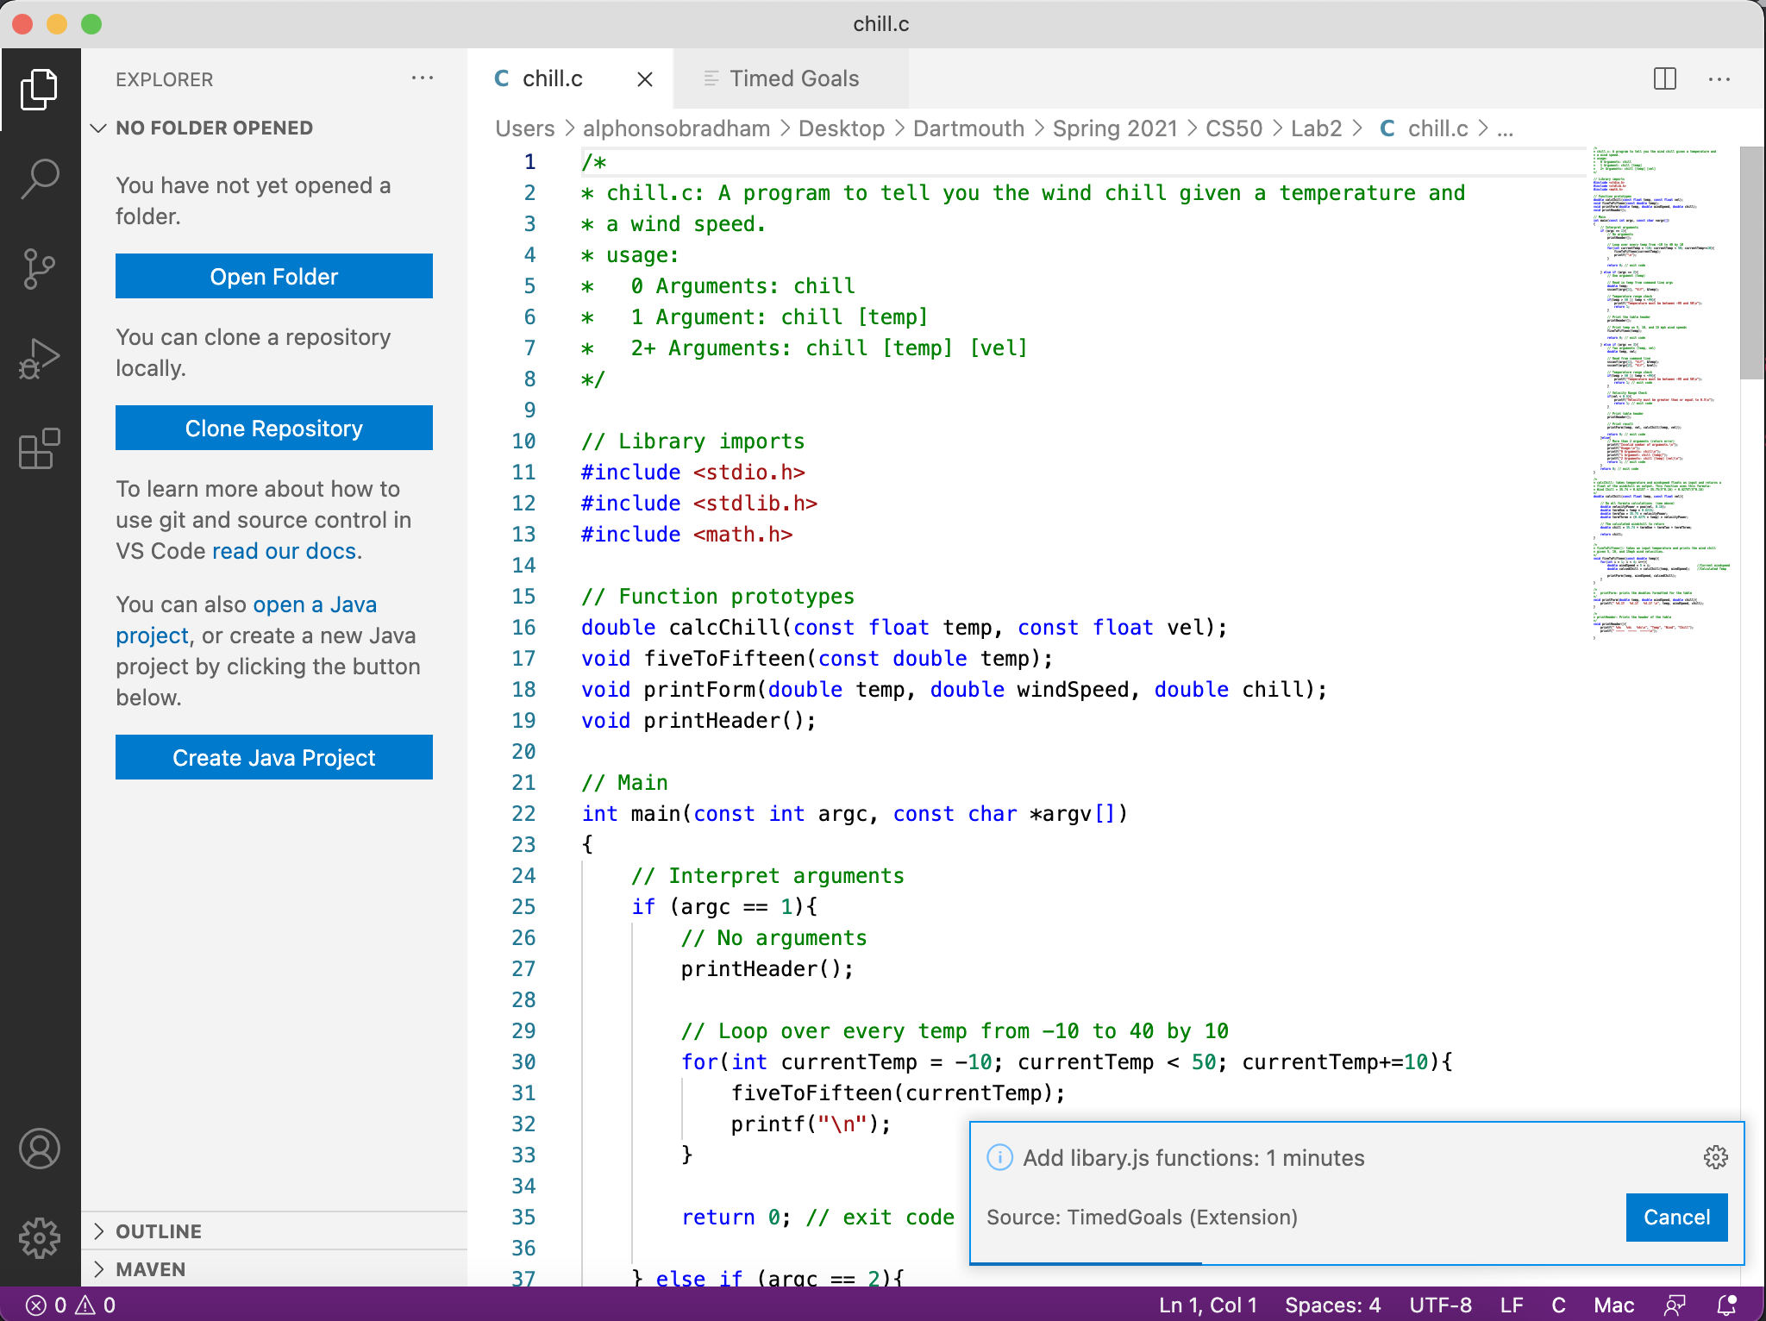This screenshot has width=1766, height=1321.
Task: Close the chill.c editor tab
Action: (x=644, y=79)
